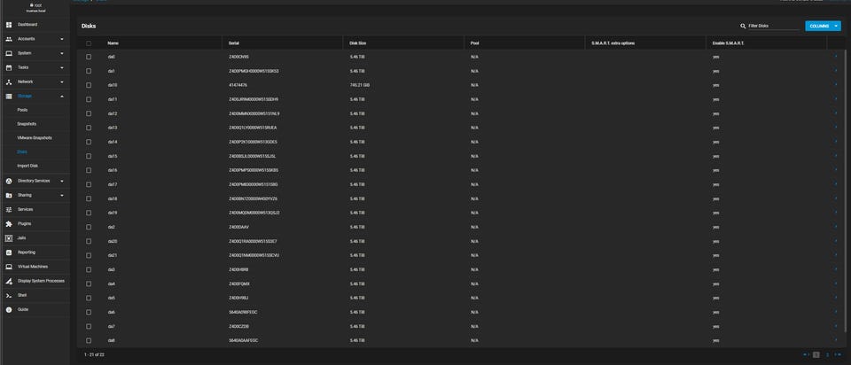Click the Reporting chart icon
This screenshot has width=851, height=365.
coord(9,252)
